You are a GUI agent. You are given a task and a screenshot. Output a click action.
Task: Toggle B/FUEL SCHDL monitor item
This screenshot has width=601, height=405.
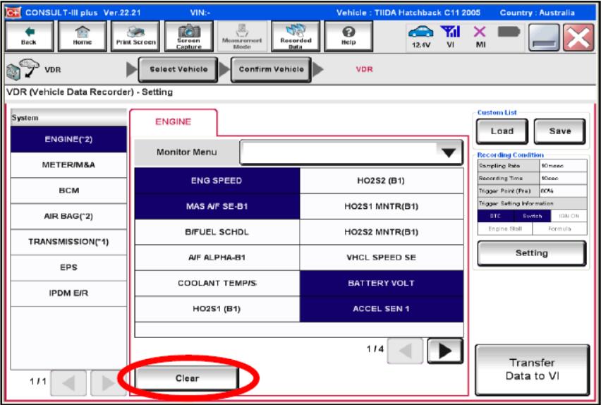click(217, 232)
